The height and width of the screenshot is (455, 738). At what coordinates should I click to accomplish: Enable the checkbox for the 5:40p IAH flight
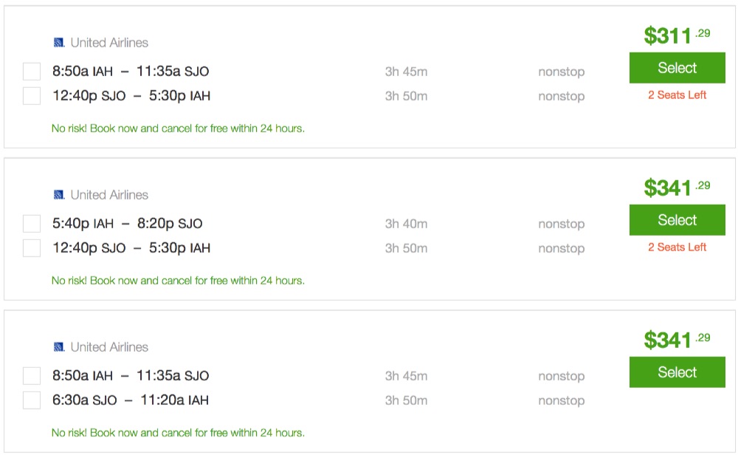pos(32,224)
